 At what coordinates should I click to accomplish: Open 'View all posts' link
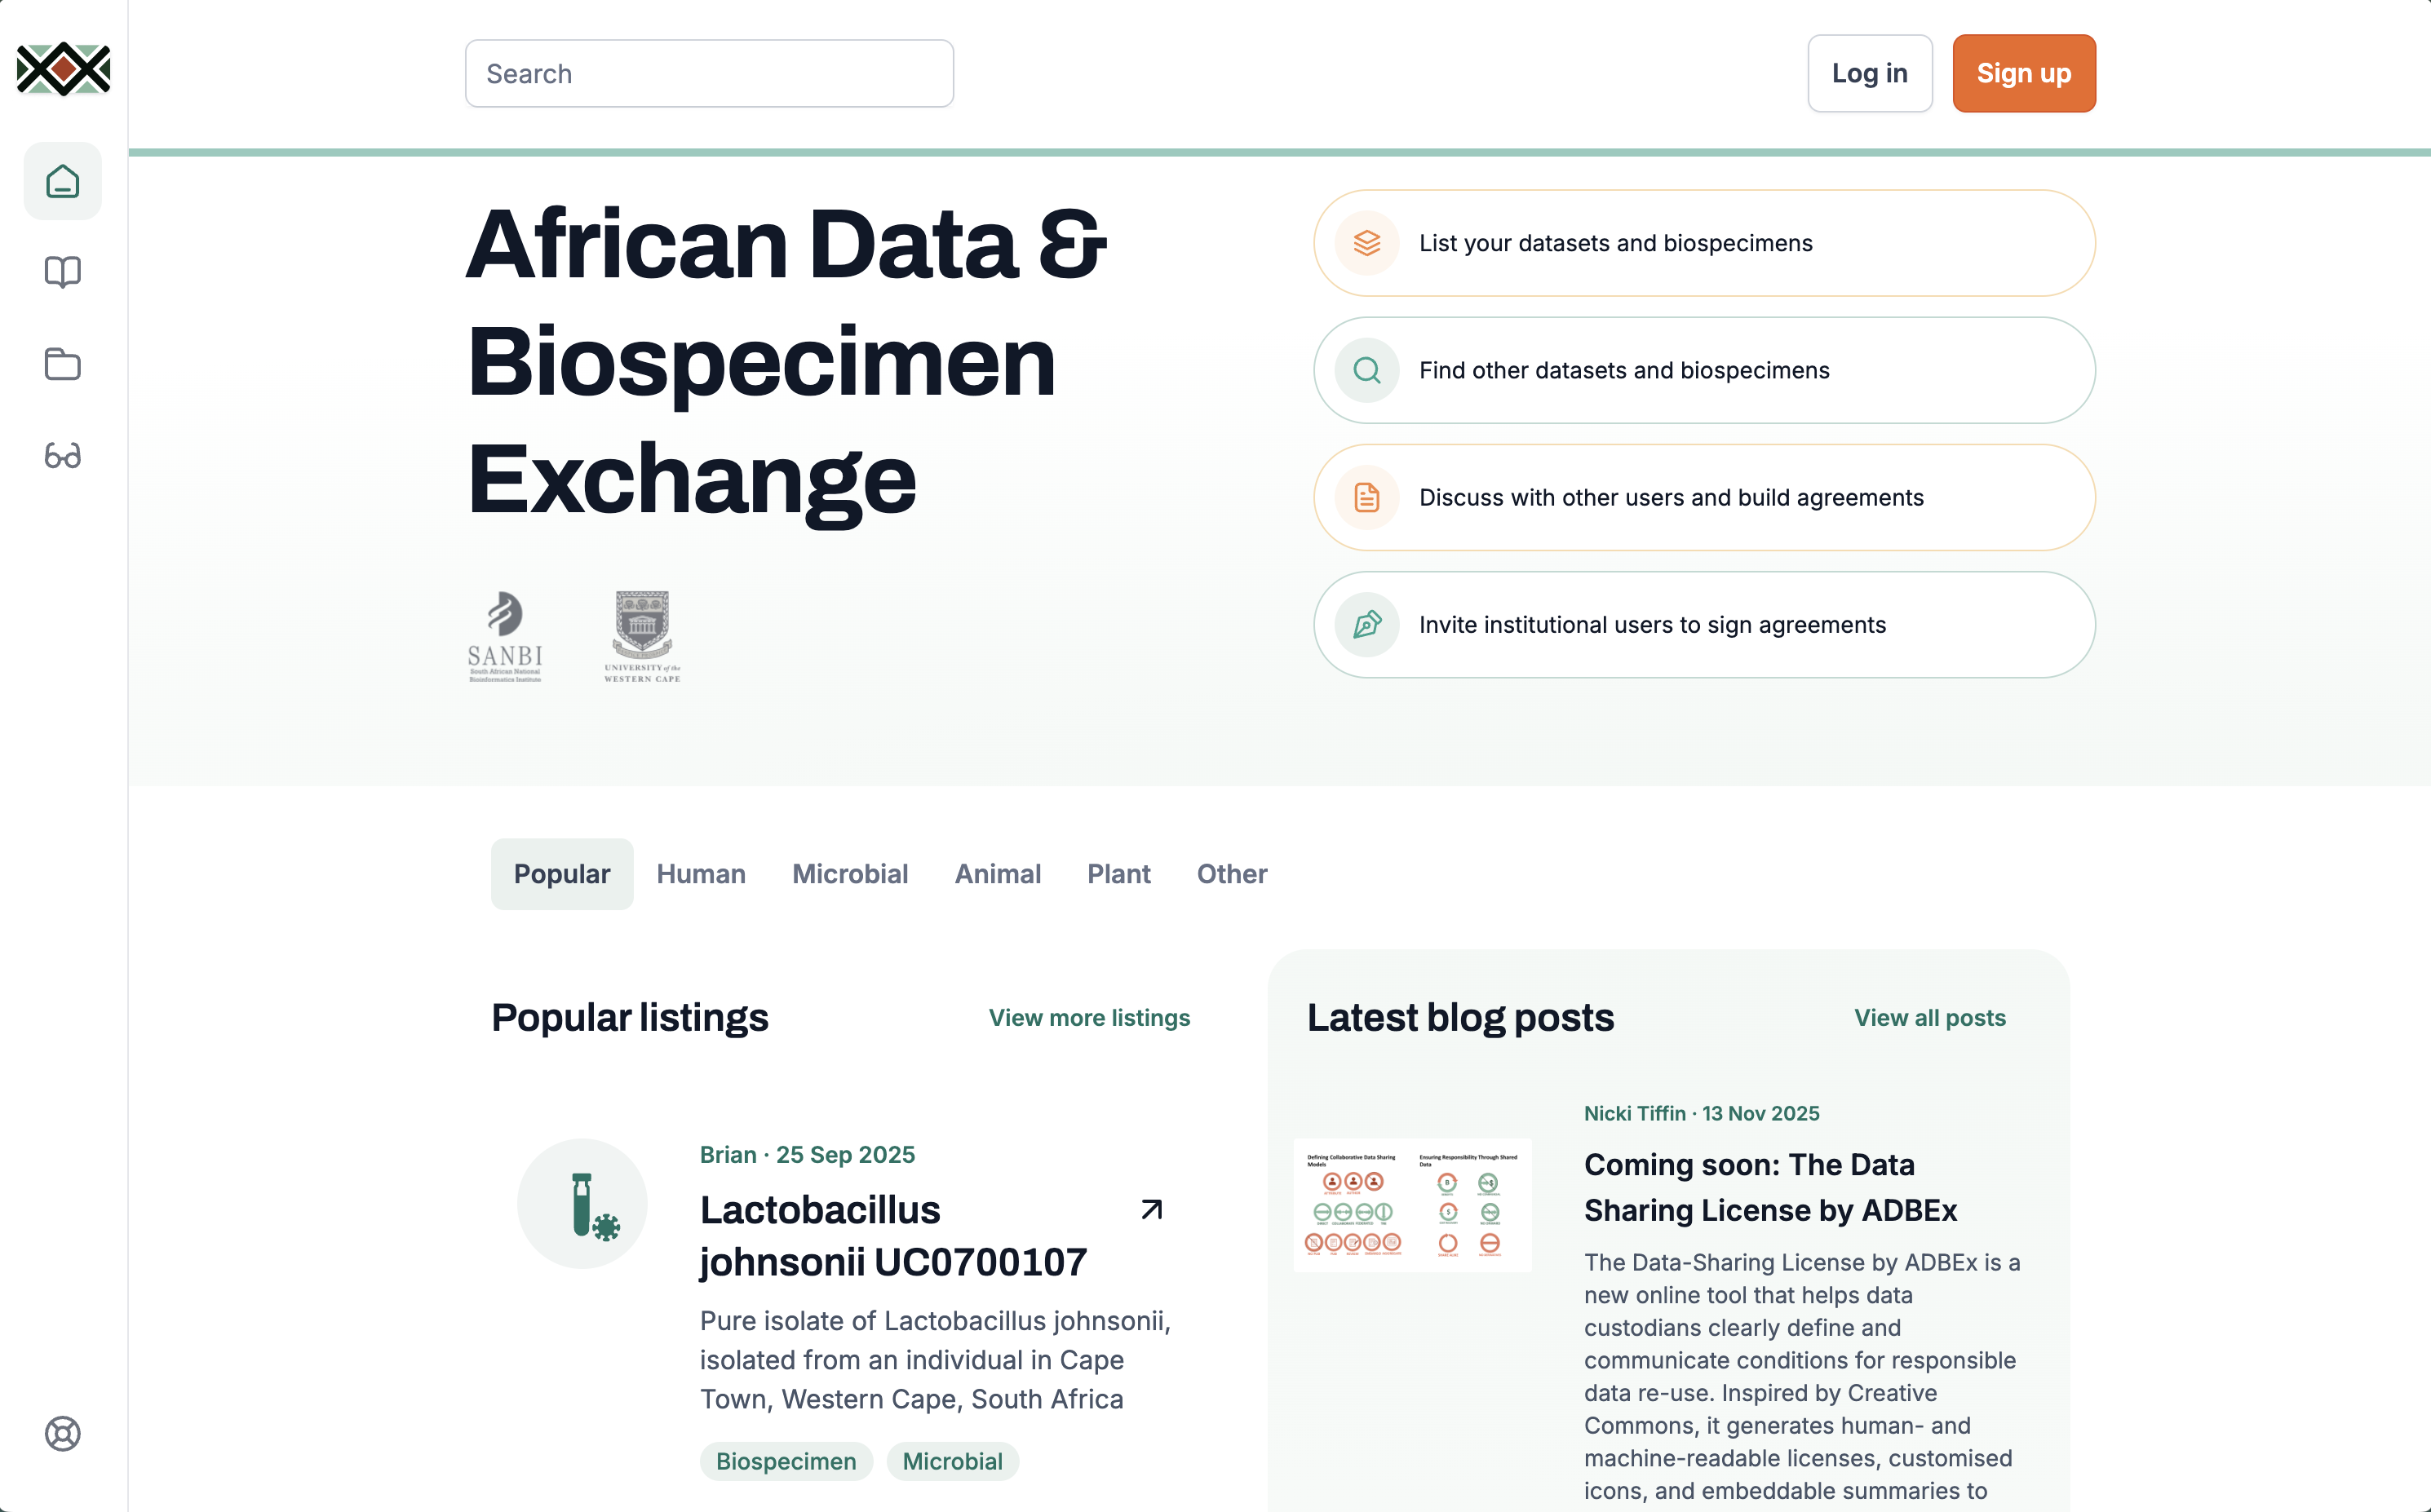(1929, 1017)
